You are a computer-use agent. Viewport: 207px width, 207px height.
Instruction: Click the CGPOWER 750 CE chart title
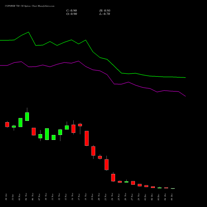pyautogui.click(x=29, y=6)
